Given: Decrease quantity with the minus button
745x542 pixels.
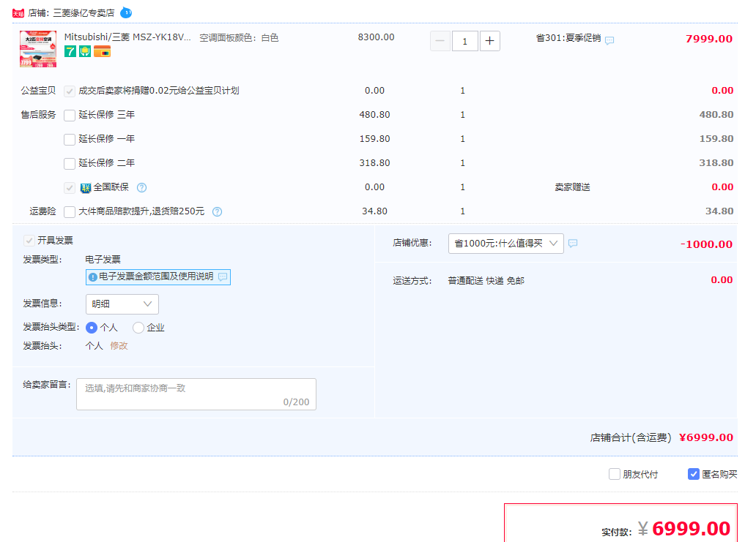Looking at the screenshot, I should click(x=440, y=41).
